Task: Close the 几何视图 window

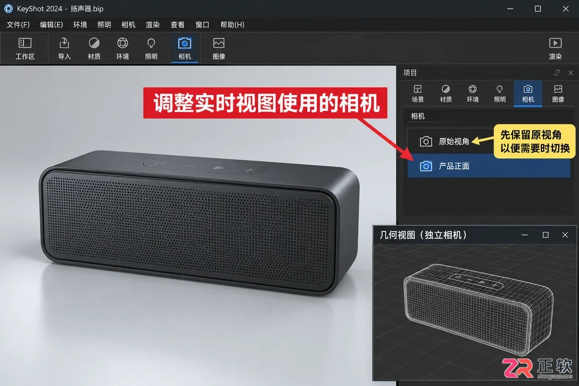Action: (565, 235)
